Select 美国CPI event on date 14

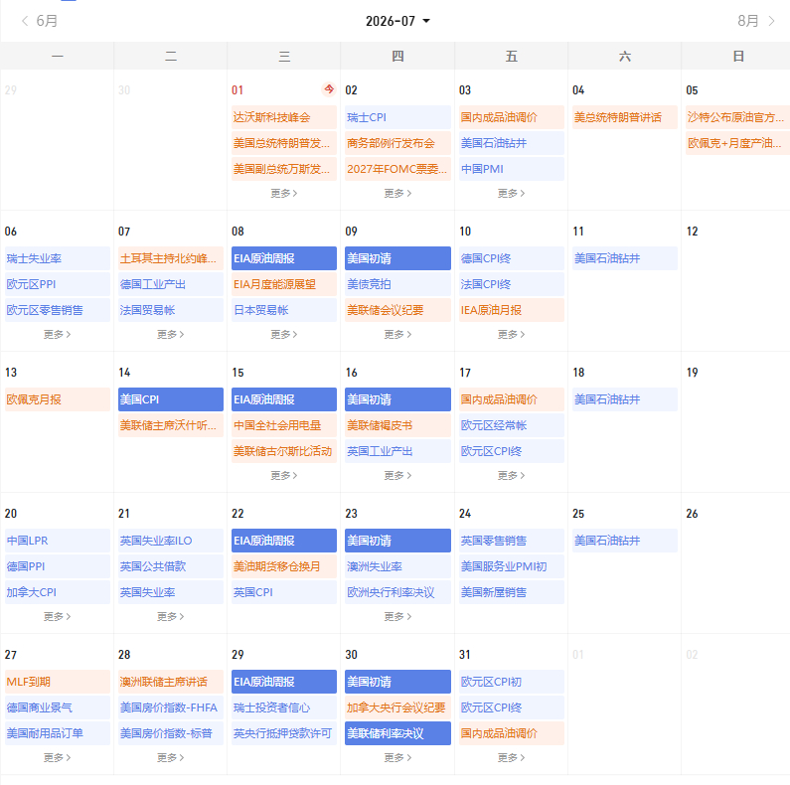[x=171, y=399]
